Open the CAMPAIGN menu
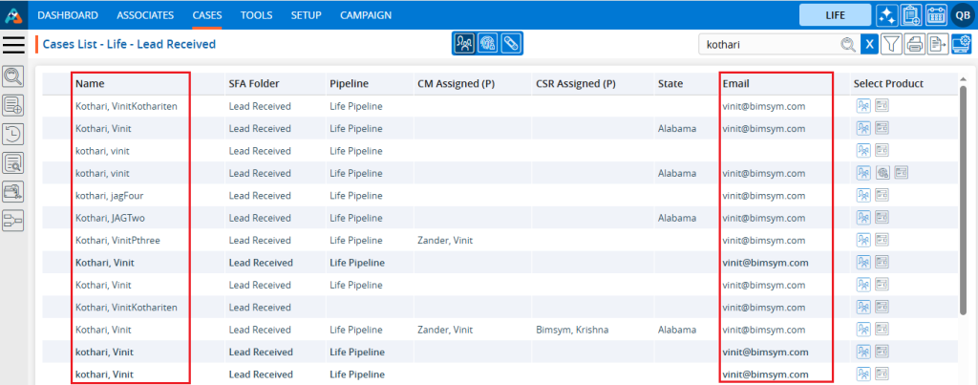This screenshot has height=385, width=978. (366, 15)
